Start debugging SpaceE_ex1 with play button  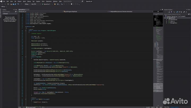click(x=46, y=4)
